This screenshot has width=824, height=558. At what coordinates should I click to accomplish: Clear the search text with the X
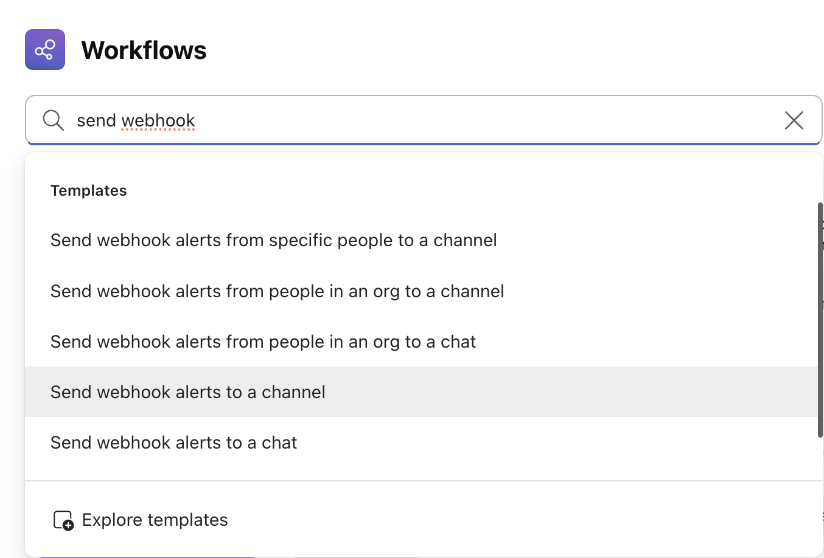coord(794,120)
